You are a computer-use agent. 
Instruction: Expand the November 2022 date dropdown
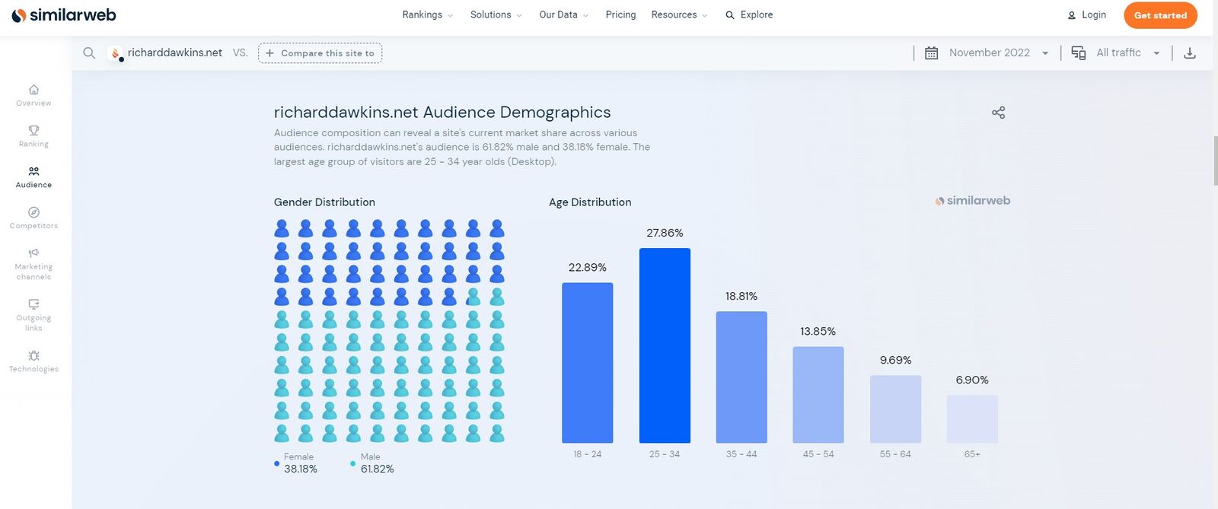(988, 53)
